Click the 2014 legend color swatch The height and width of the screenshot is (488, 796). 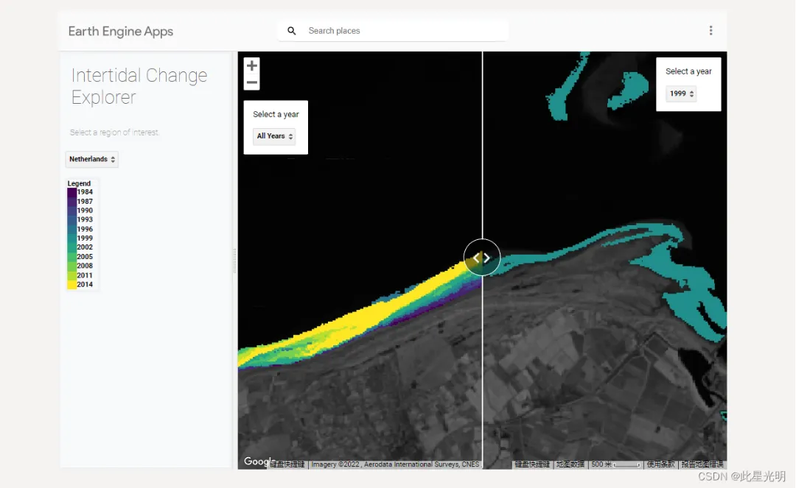click(71, 285)
